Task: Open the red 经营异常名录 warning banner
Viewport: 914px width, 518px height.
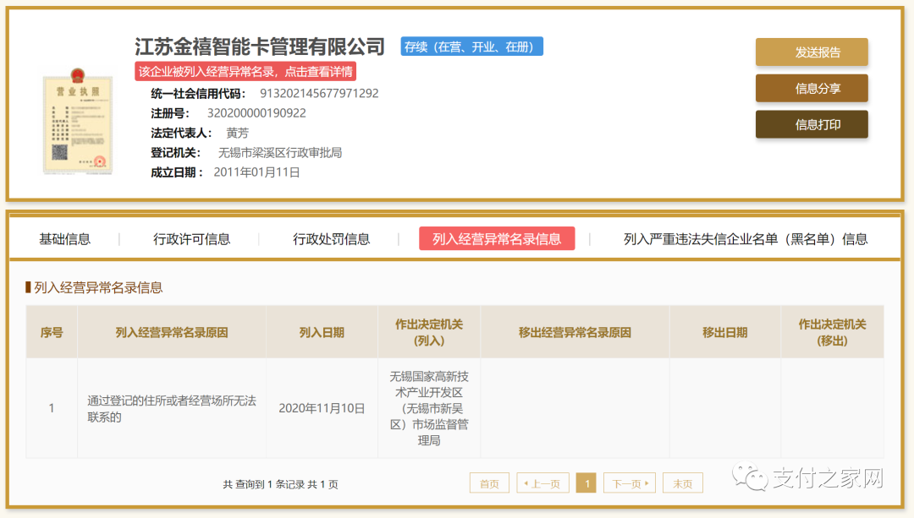Action: (x=245, y=72)
